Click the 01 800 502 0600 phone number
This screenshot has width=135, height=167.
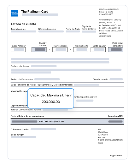point(106,14)
